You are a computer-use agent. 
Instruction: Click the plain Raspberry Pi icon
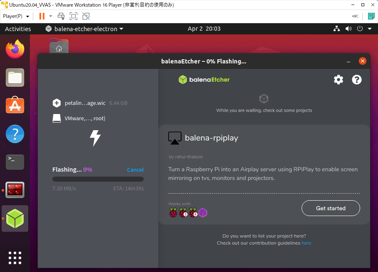173,213
